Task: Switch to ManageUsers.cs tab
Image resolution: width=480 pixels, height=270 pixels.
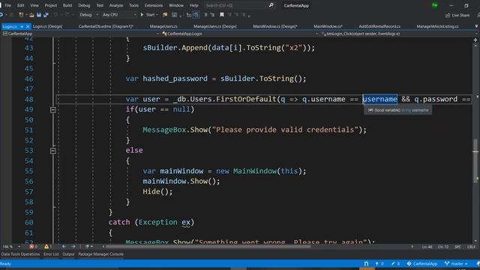Action: tap(163, 27)
